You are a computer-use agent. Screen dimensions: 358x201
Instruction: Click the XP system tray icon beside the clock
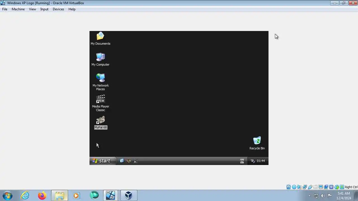click(253, 161)
